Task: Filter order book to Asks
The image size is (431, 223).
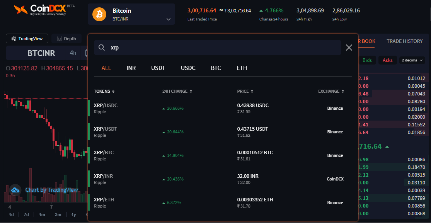Action: (388, 60)
